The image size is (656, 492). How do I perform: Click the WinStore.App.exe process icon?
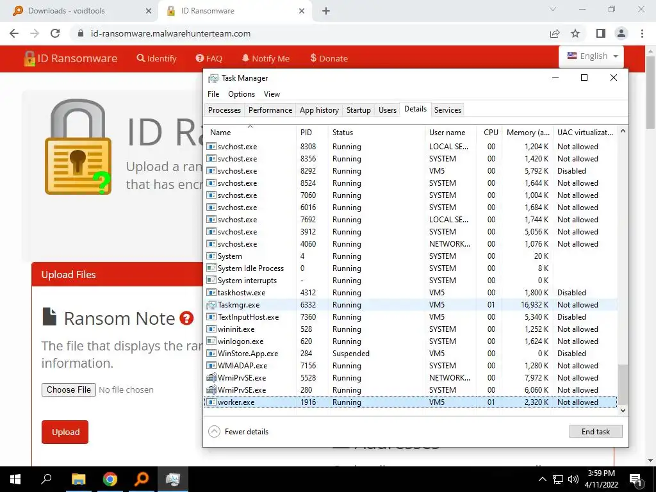(x=211, y=354)
